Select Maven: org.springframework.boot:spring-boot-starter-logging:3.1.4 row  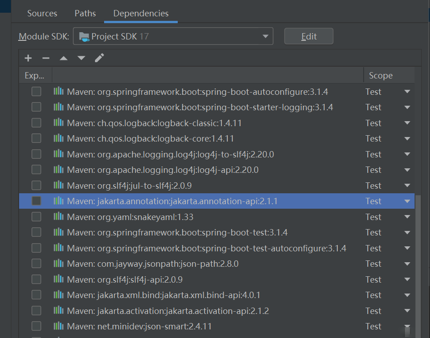click(217, 107)
